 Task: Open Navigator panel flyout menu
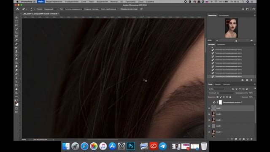click(255, 15)
